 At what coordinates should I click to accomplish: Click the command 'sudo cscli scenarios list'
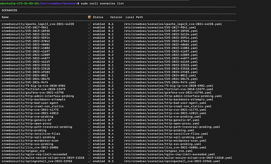tap(102, 3)
